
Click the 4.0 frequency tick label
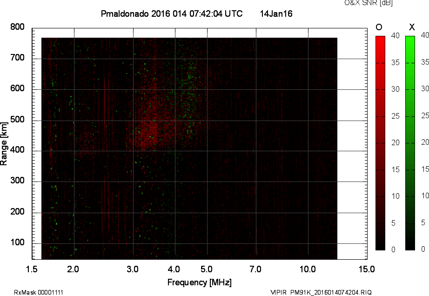(174, 269)
